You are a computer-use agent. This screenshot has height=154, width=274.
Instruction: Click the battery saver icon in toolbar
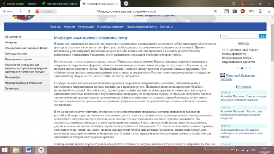[251, 11]
